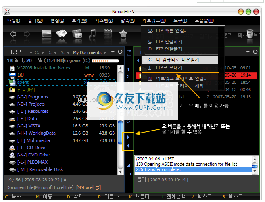
Task: Open the documents folder toolbar icon
Action: coord(62,33)
